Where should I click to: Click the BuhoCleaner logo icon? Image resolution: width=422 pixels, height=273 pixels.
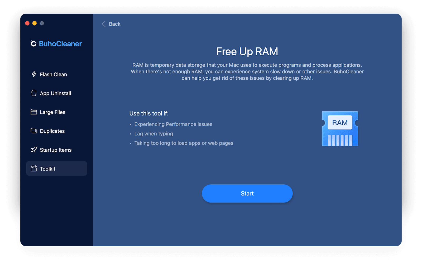(x=33, y=44)
